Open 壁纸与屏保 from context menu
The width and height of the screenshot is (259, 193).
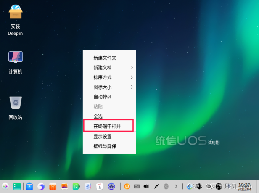coord(109,146)
